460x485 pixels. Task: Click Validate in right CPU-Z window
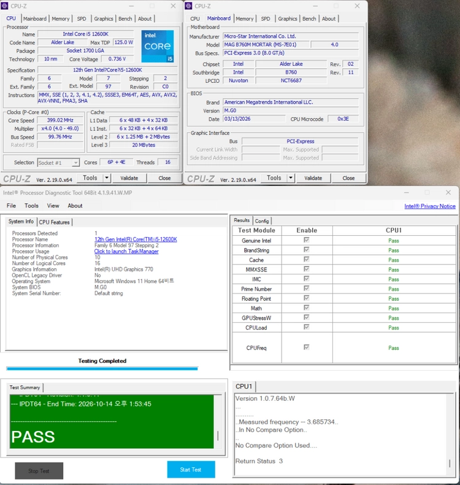point(313,178)
